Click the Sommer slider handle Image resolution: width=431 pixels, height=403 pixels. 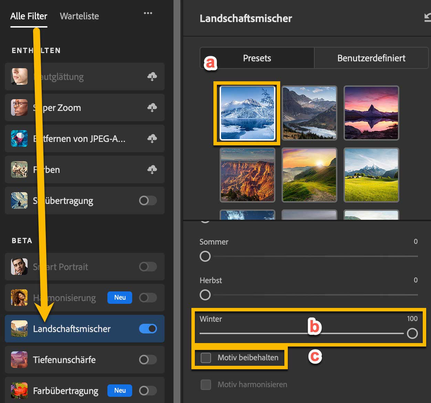pos(205,256)
